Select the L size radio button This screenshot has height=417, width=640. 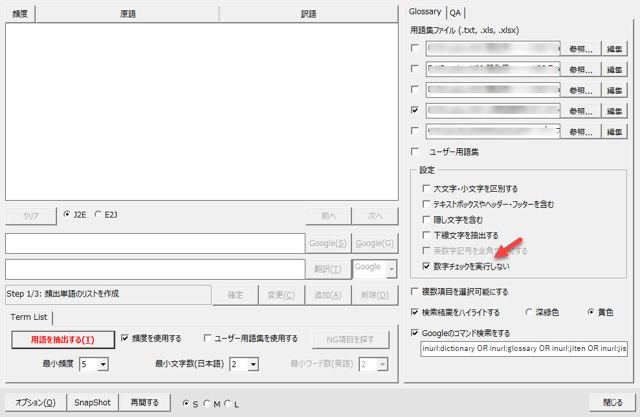[x=227, y=404]
